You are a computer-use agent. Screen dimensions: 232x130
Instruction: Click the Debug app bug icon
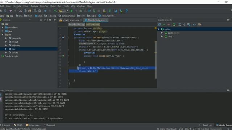click(80, 11)
